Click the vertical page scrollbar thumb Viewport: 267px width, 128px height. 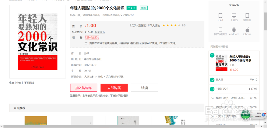point(265,21)
